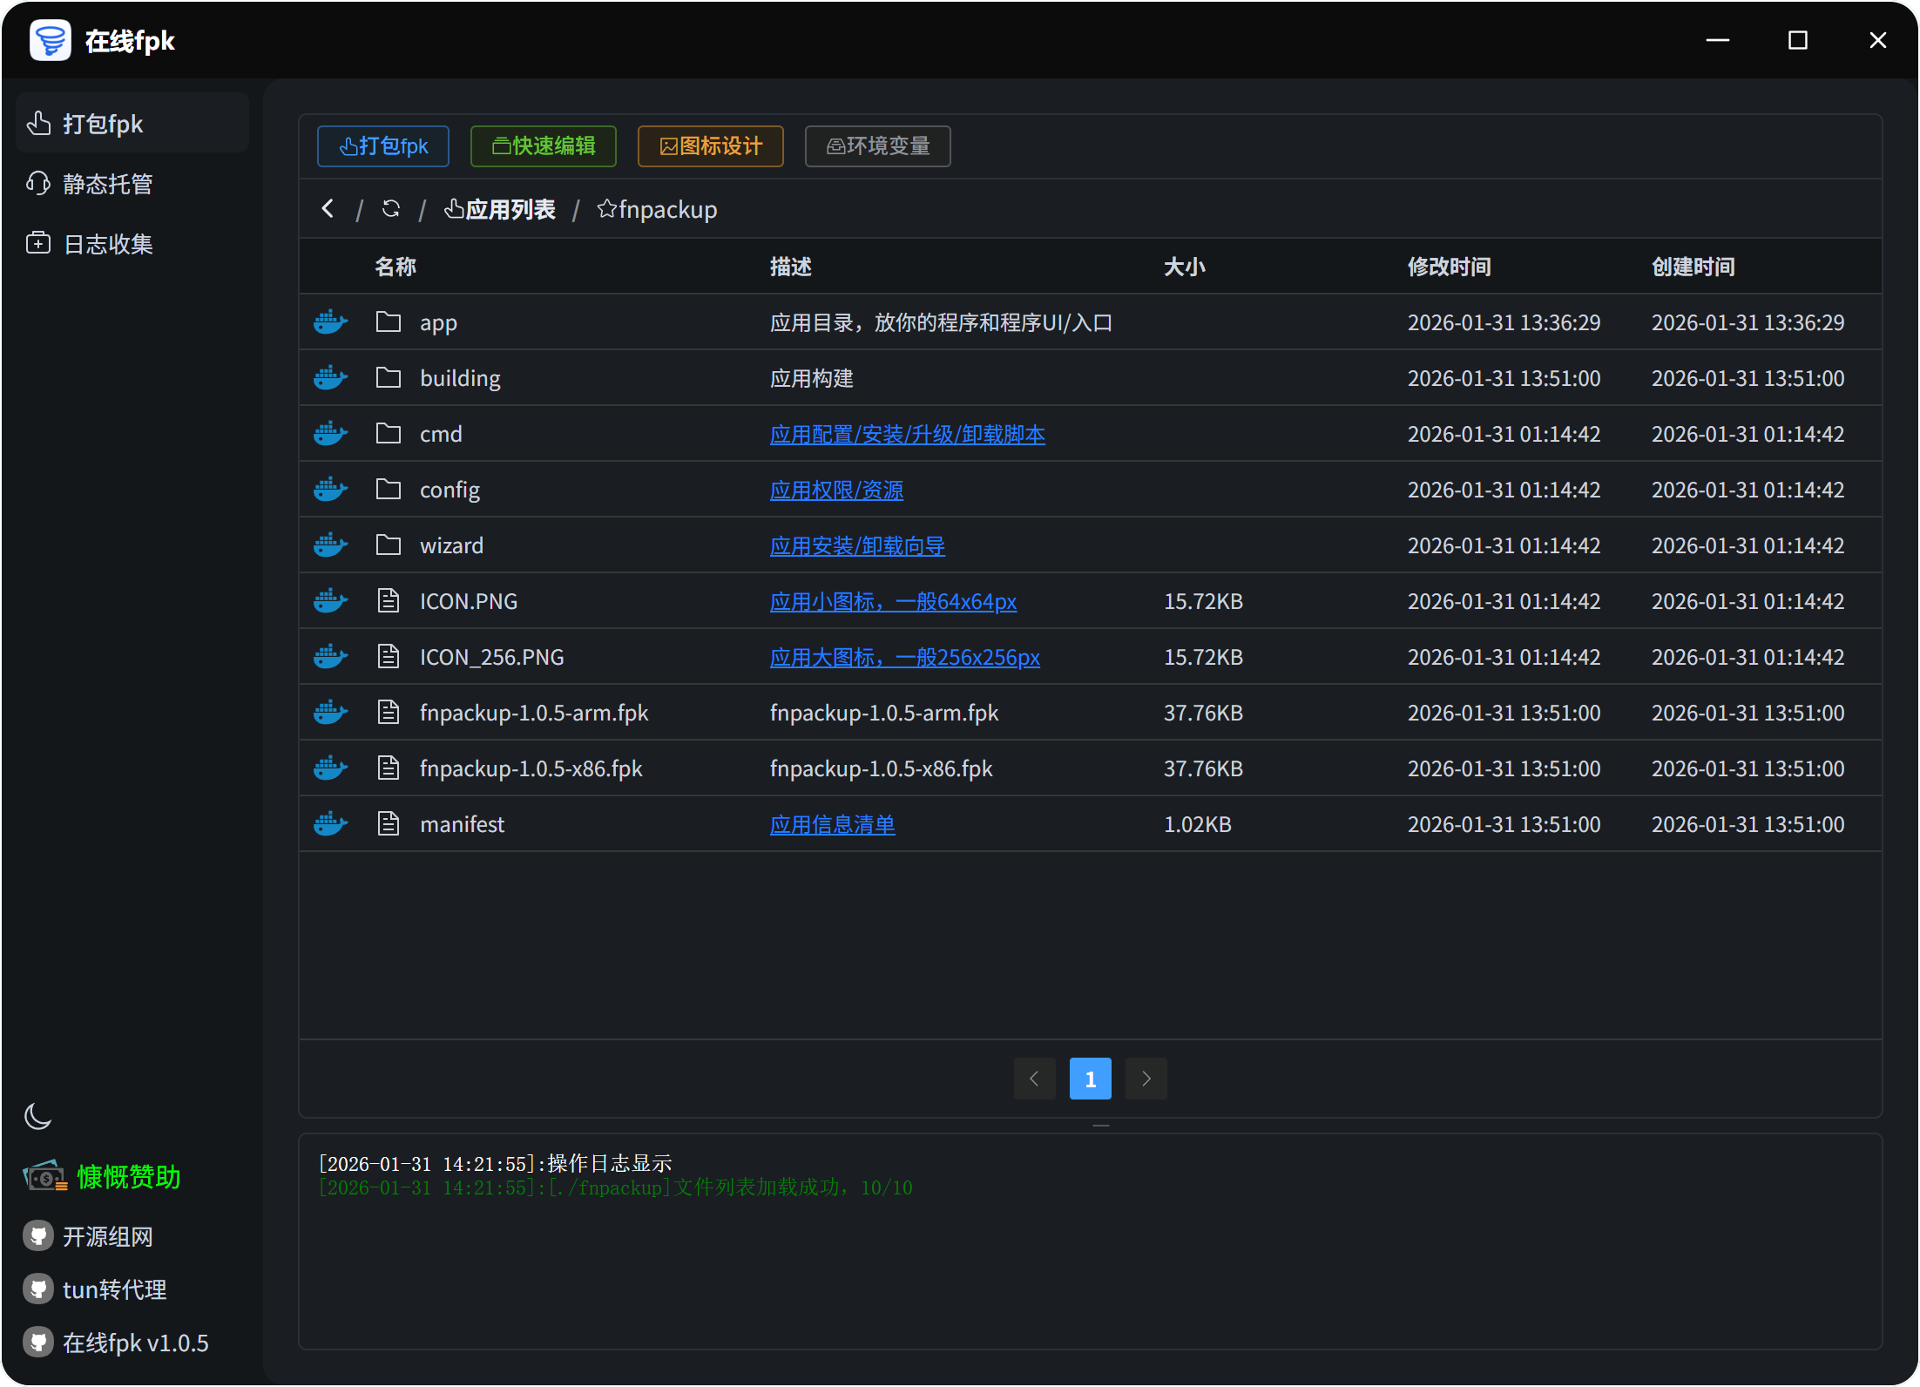Click the 环境变量 button
Screen dimensions: 1920x1387
click(x=877, y=146)
